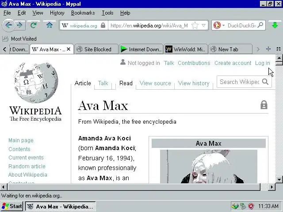Image resolution: width=283 pixels, height=212 pixels.
Task: Close the Ava Max tab
Action: pos(69,49)
